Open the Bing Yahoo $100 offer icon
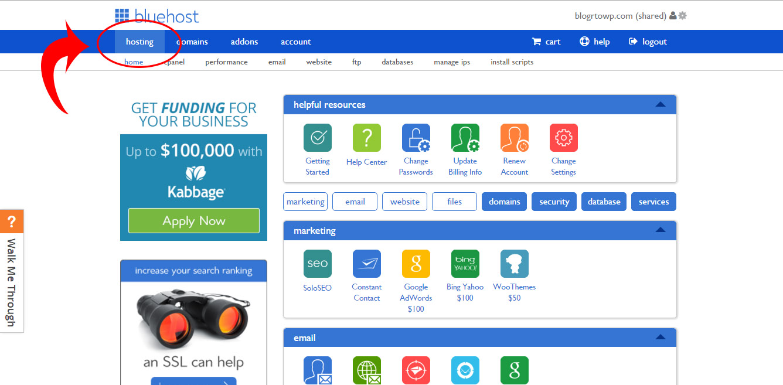 pyautogui.click(x=465, y=264)
